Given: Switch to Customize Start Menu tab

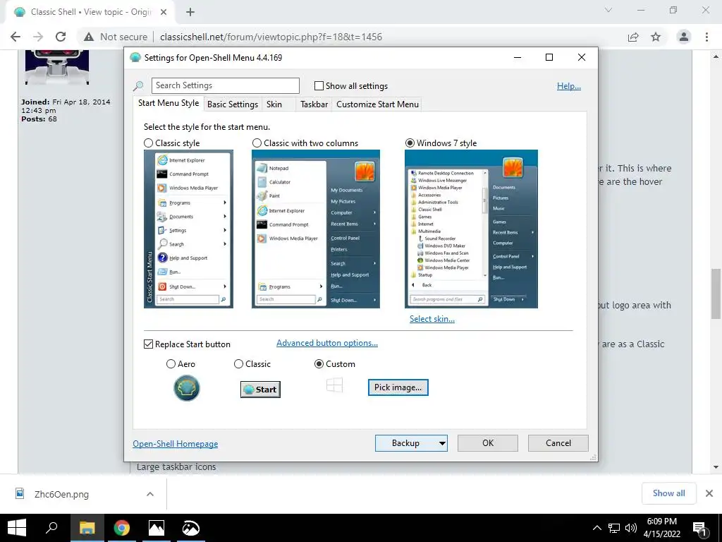Looking at the screenshot, I should pos(378,104).
